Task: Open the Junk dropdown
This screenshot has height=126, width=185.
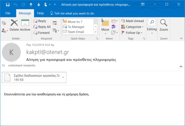Action: pyautogui.click(x=5, y=31)
